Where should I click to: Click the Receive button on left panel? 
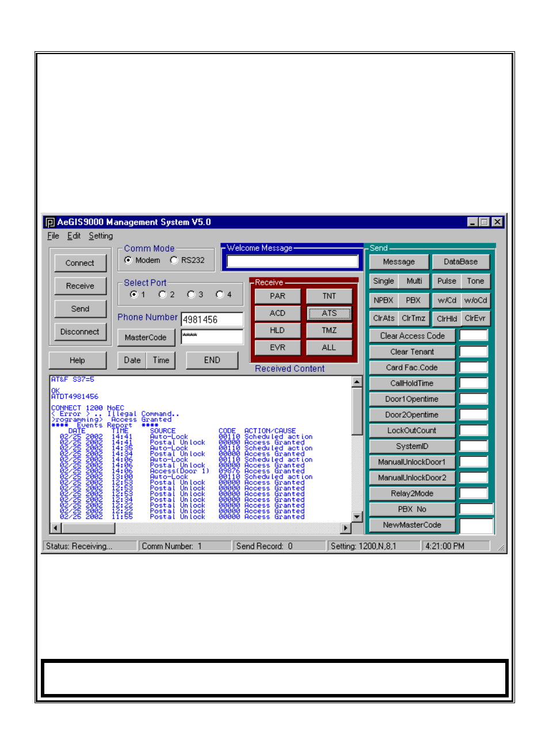click(x=80, y=286)
